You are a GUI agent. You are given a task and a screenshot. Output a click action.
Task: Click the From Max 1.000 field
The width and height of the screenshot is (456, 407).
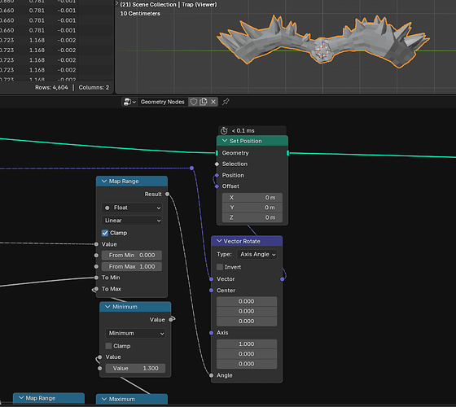[x=132, y=267]
